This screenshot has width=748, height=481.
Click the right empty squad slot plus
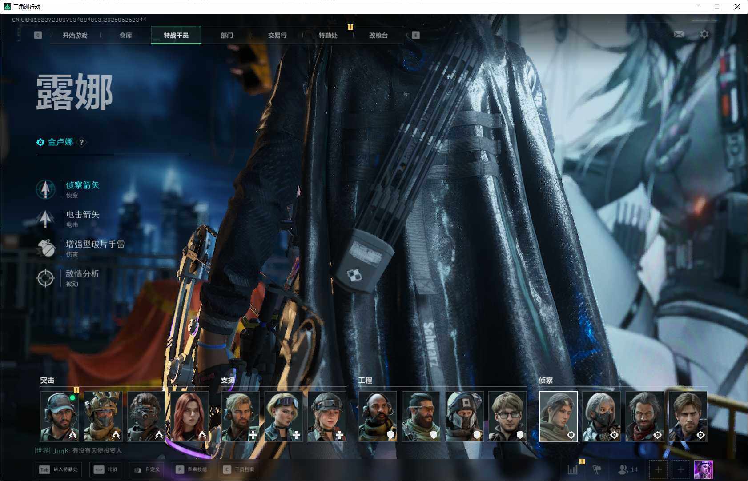click(680, 469)
